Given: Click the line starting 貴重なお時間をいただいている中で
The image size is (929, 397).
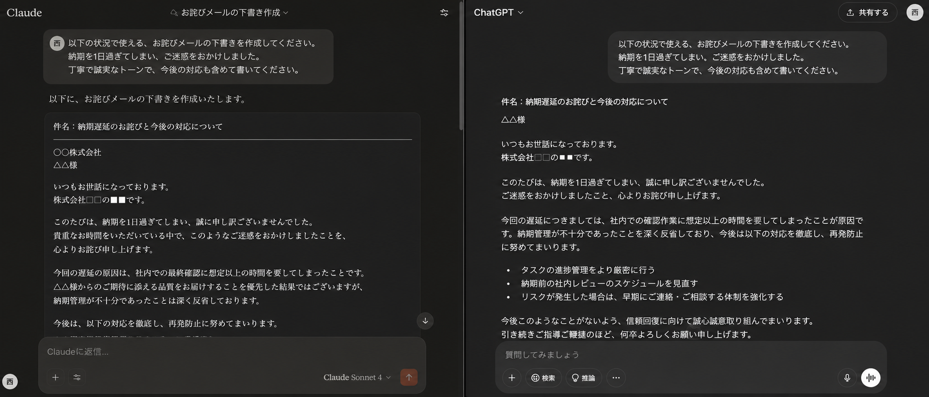Looking at the screenshot, I should [x=201, y=235].
